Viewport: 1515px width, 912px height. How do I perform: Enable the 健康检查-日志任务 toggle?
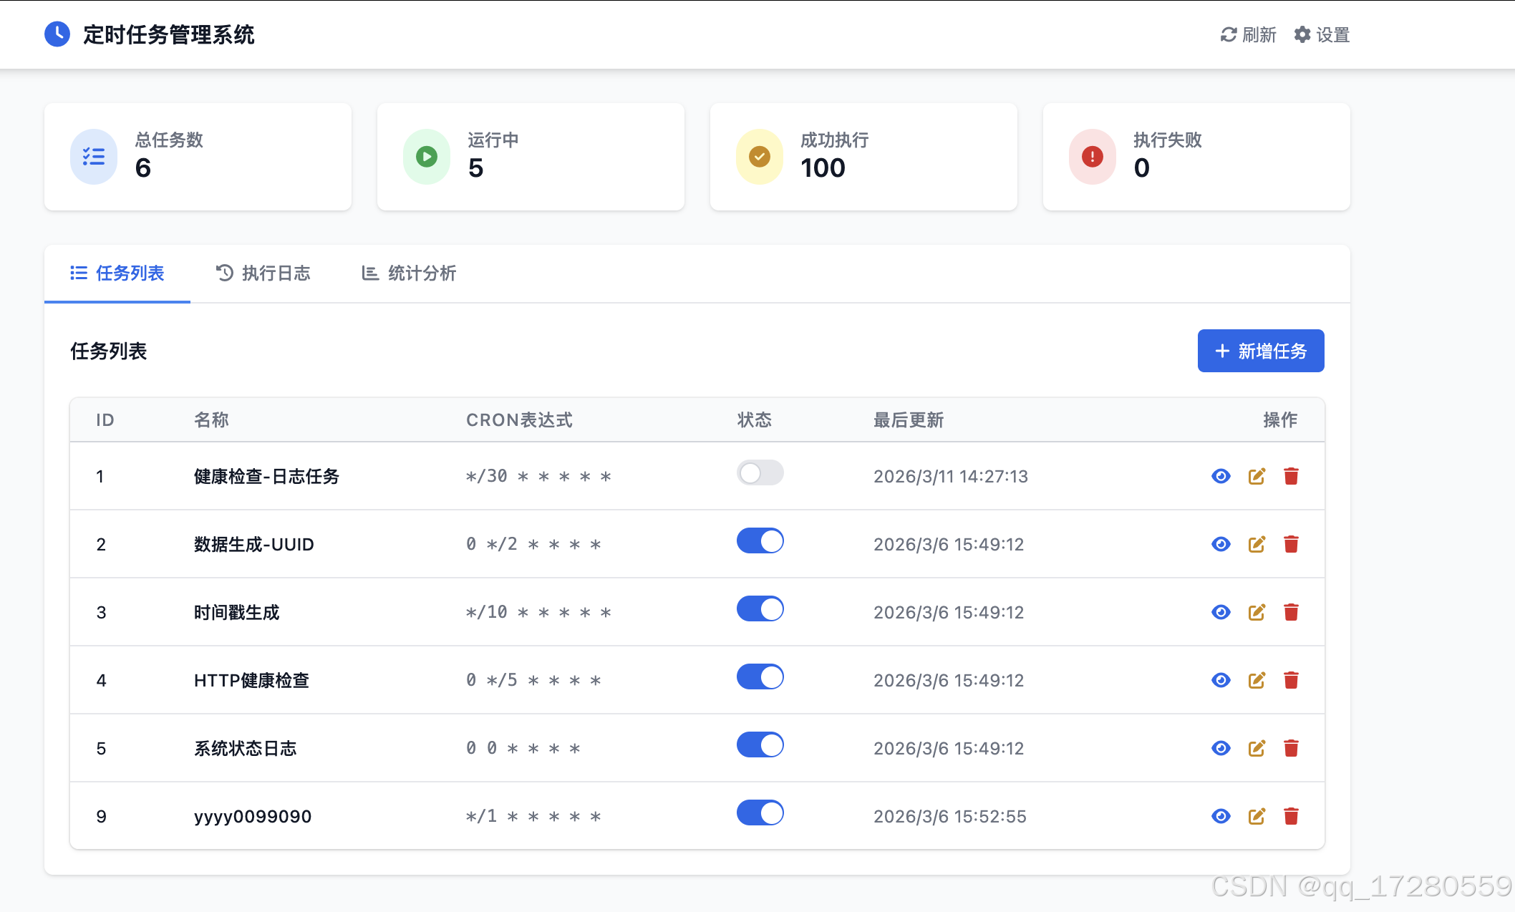coord(760,473)
